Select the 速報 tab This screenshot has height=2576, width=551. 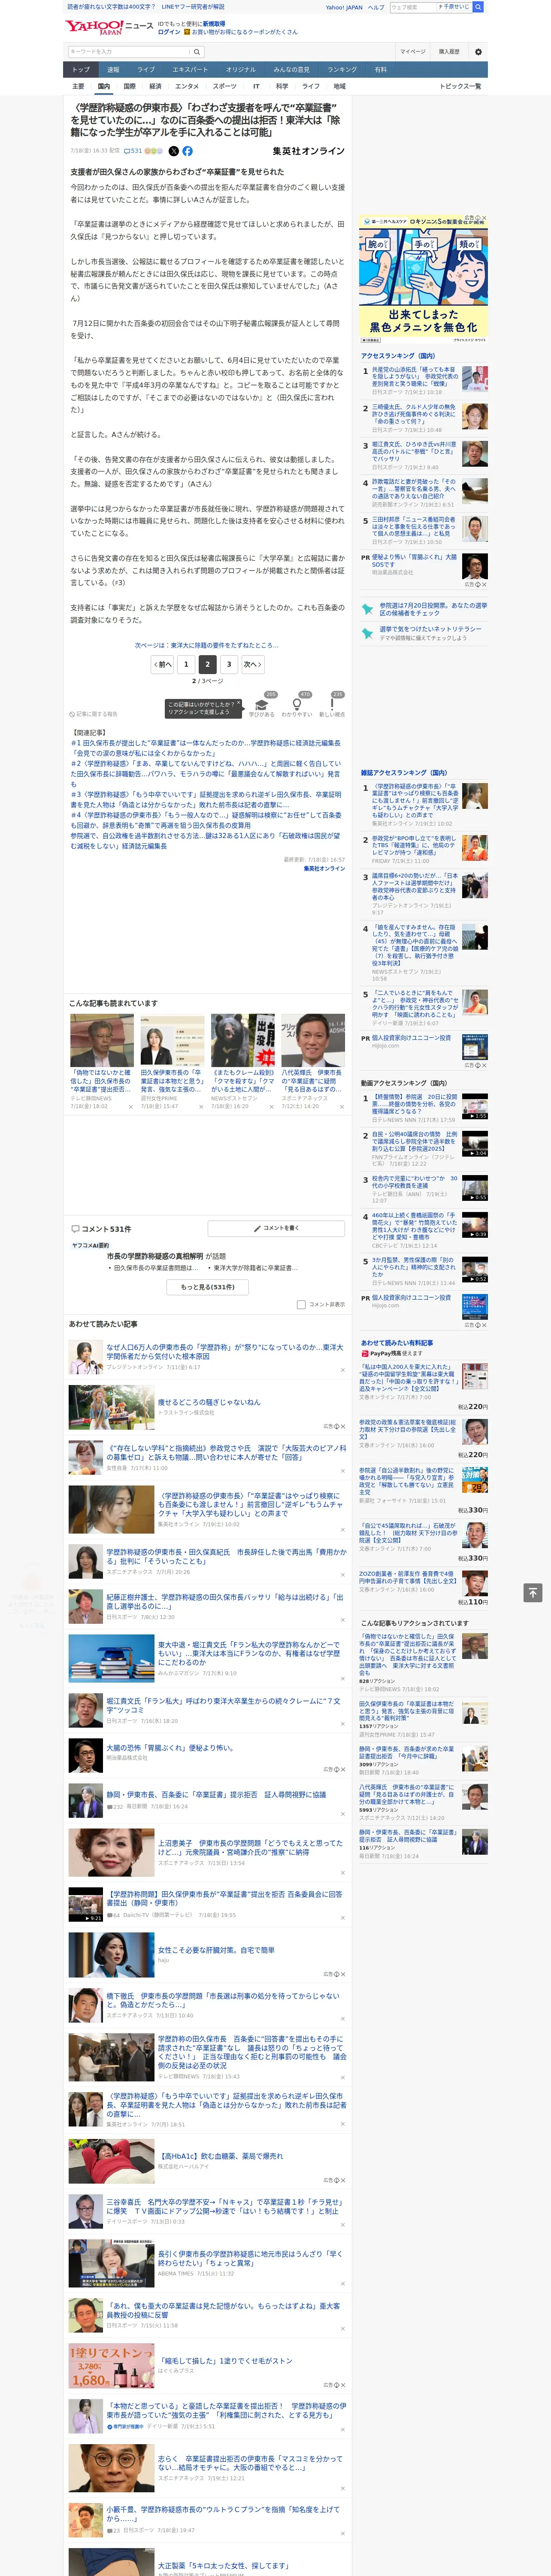[113, 70]
